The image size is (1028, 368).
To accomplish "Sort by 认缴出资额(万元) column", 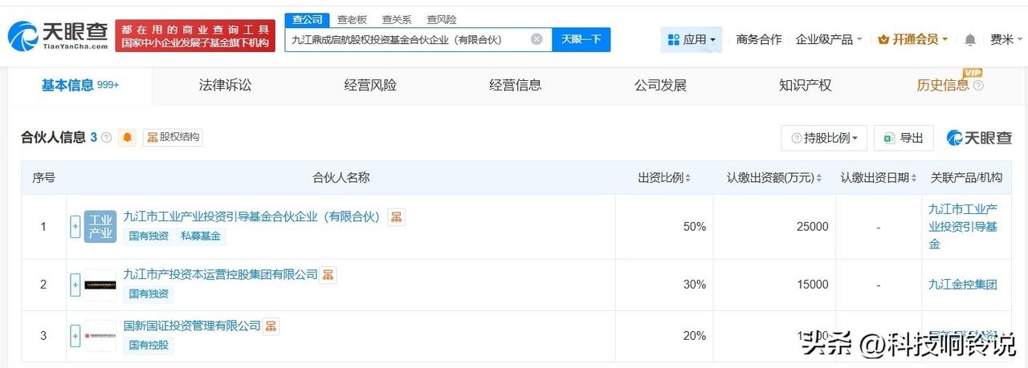I will click(774, 178).
